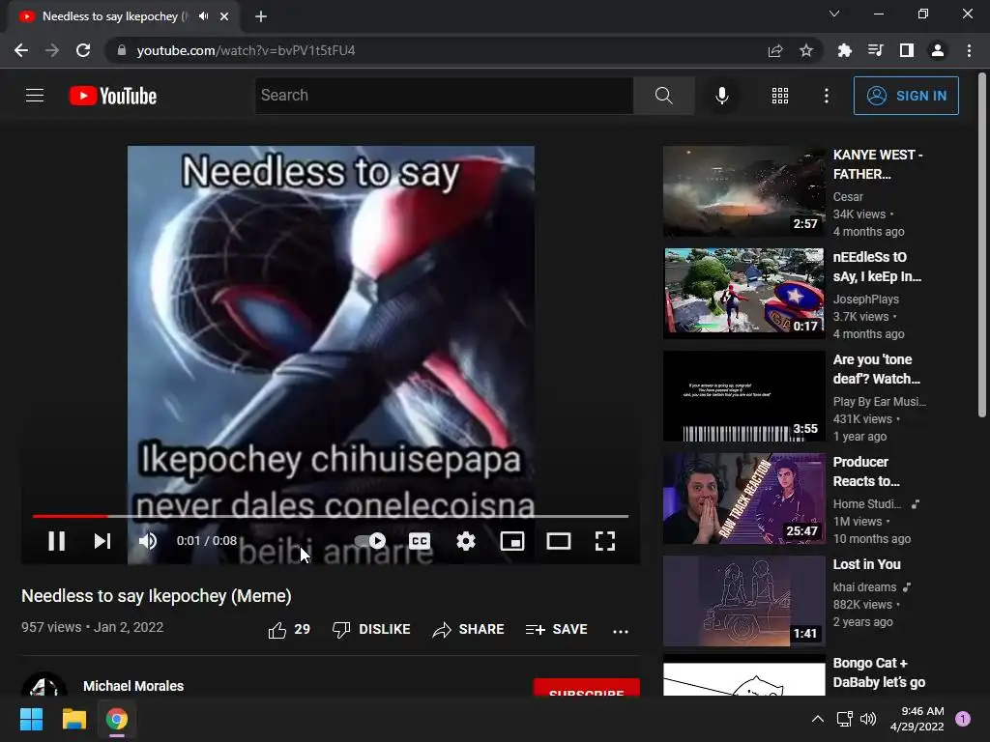Screen dimensions: 990x742
Task: Toggle closed captions CC button
Action: [x=420, y=541]
